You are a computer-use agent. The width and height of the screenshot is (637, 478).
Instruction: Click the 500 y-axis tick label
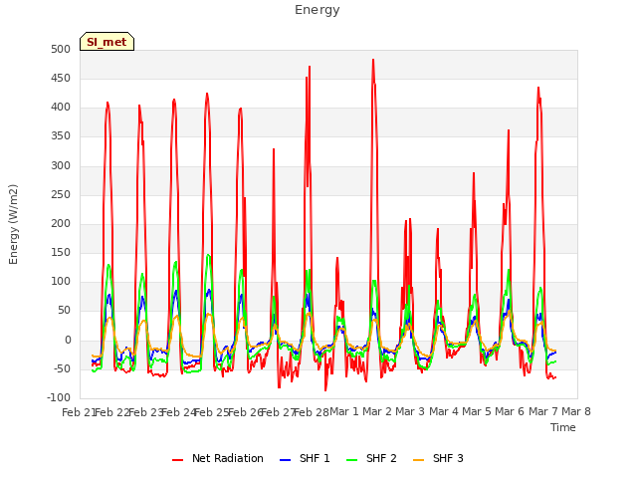(61, 49)
